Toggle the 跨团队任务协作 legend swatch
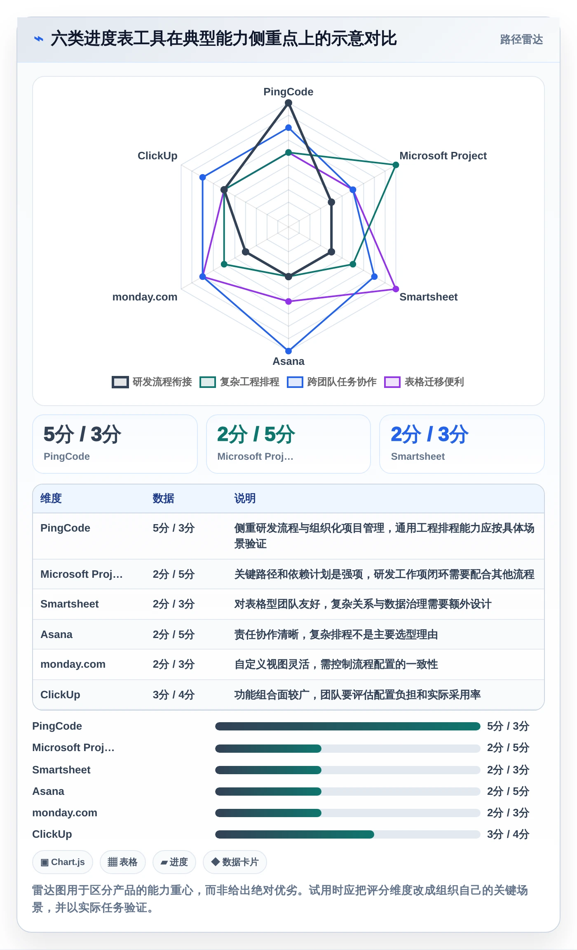 tap(295, 382)
